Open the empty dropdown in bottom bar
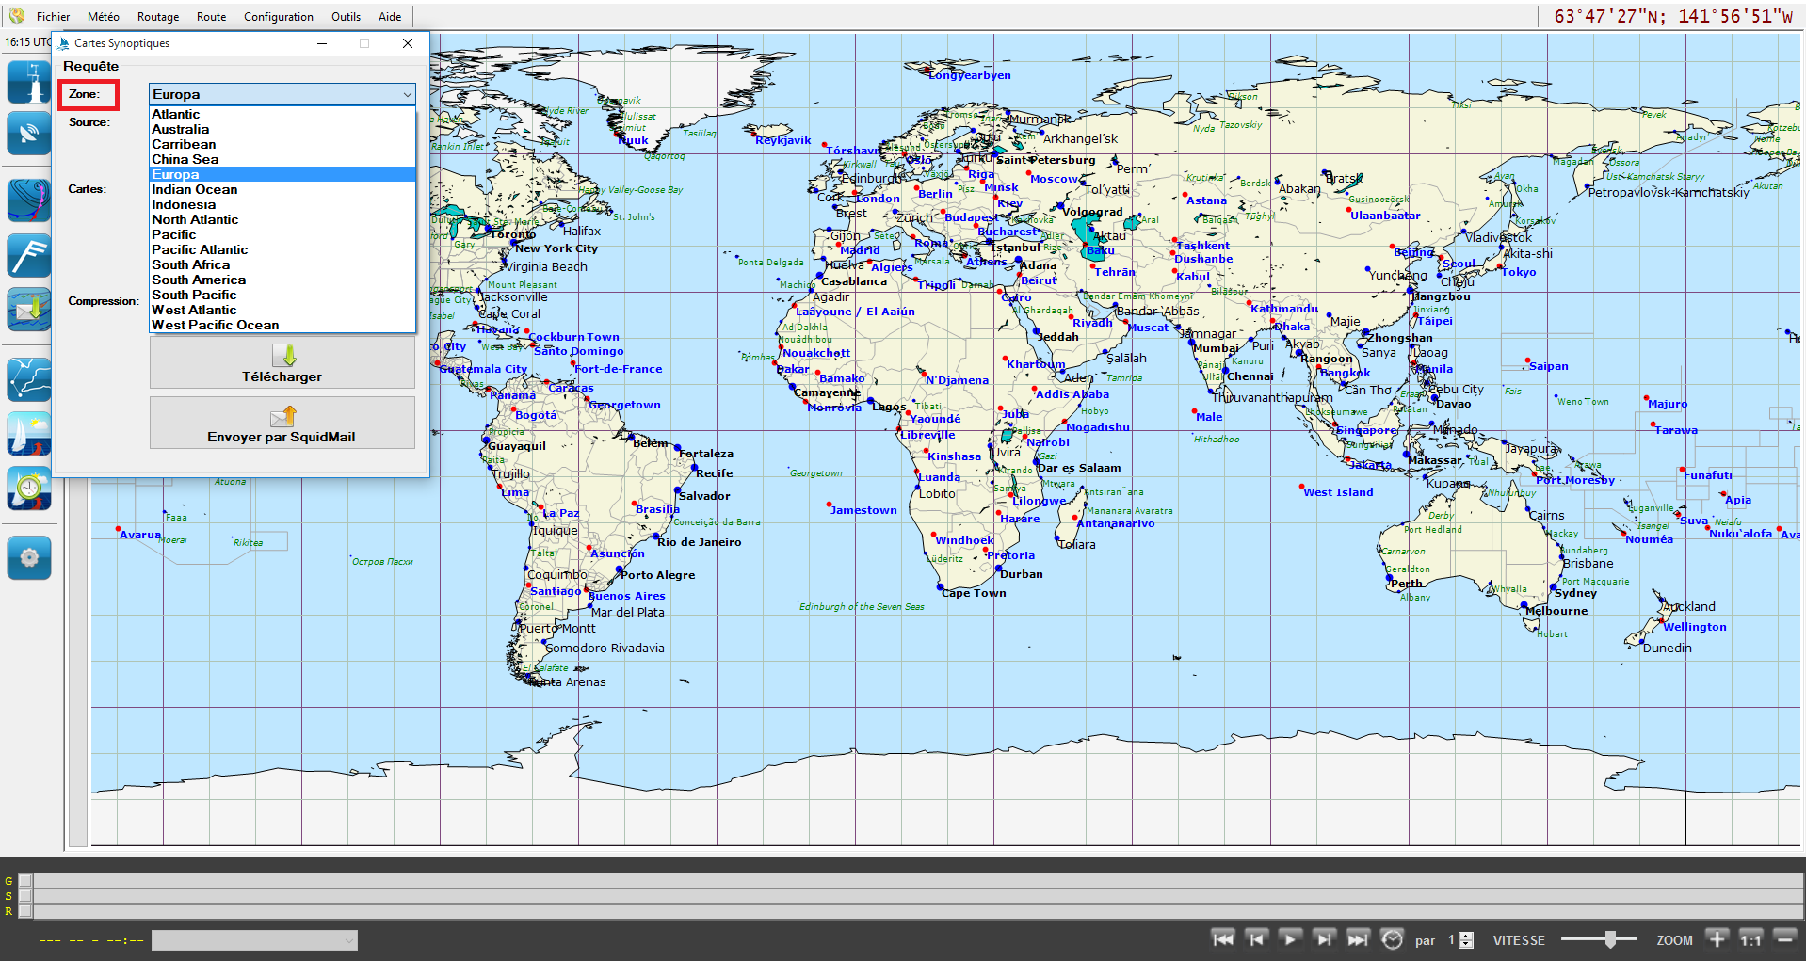This screenshot has width=1806, height=961. [254, 939]
